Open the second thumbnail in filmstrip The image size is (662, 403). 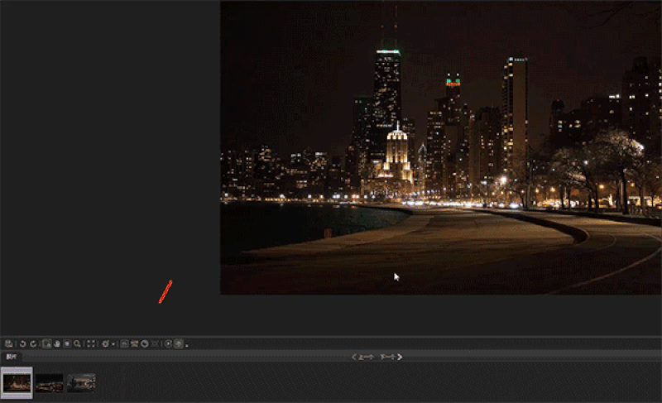[x=49, y=382]
